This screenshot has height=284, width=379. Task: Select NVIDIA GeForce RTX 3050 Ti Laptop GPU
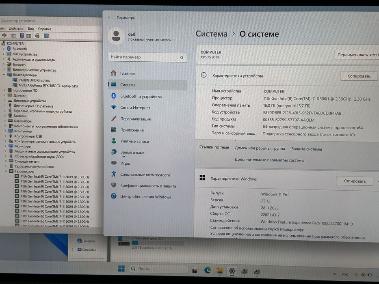pyautogui.click(x=48, y=86)
